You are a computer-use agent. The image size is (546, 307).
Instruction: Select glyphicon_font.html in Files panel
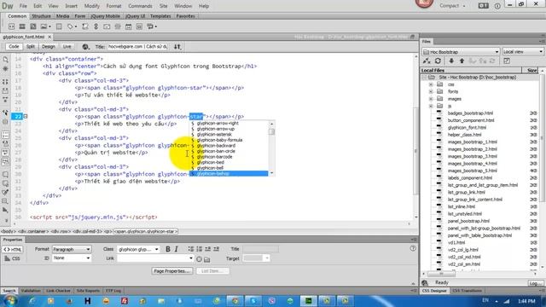coord(467,127)
